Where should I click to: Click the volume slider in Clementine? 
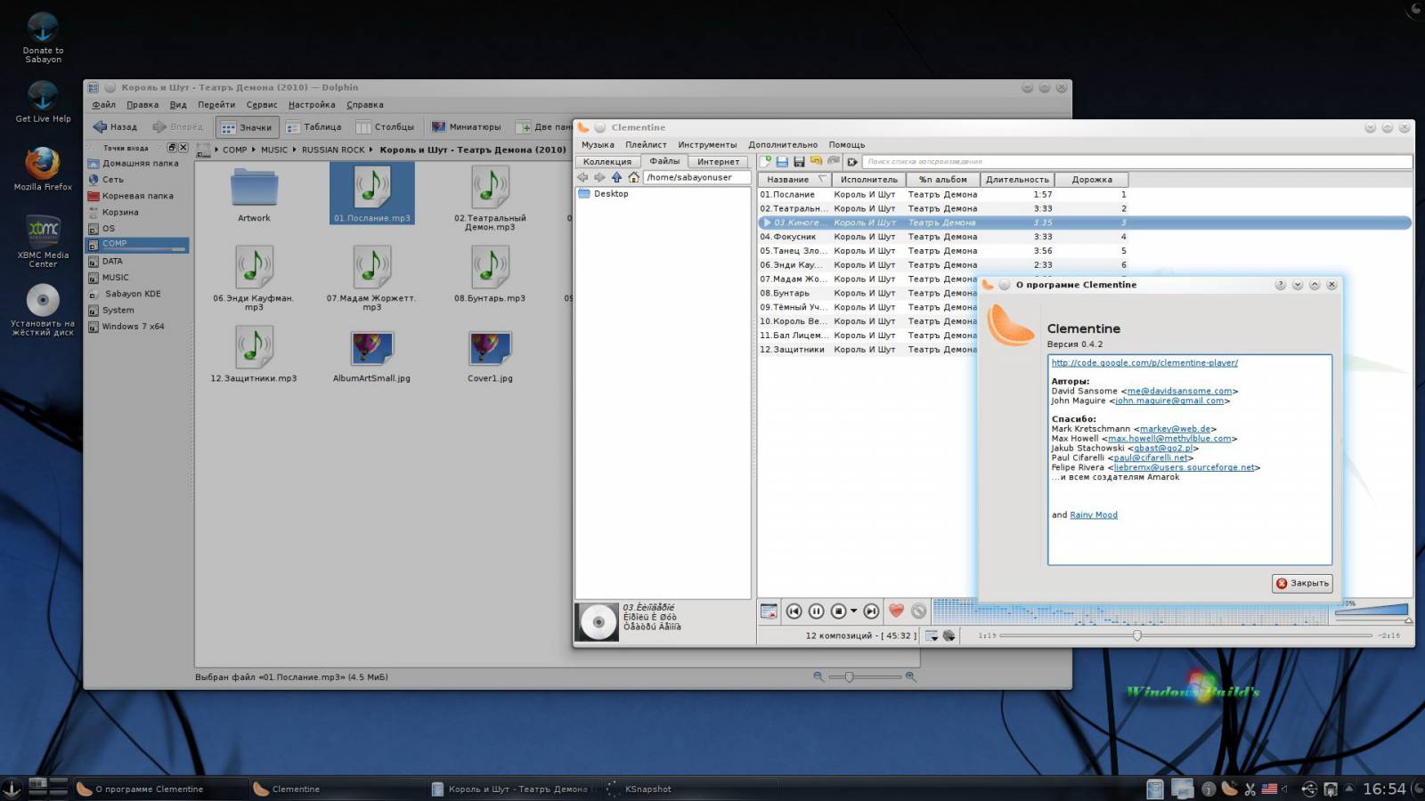pos(1372,611)
